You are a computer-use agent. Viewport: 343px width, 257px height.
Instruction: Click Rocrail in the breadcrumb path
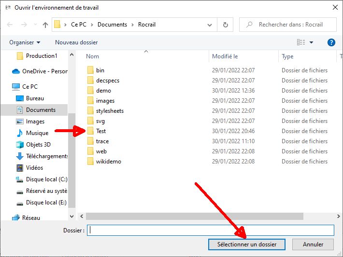pyautogui.click(x=147, y=25)
